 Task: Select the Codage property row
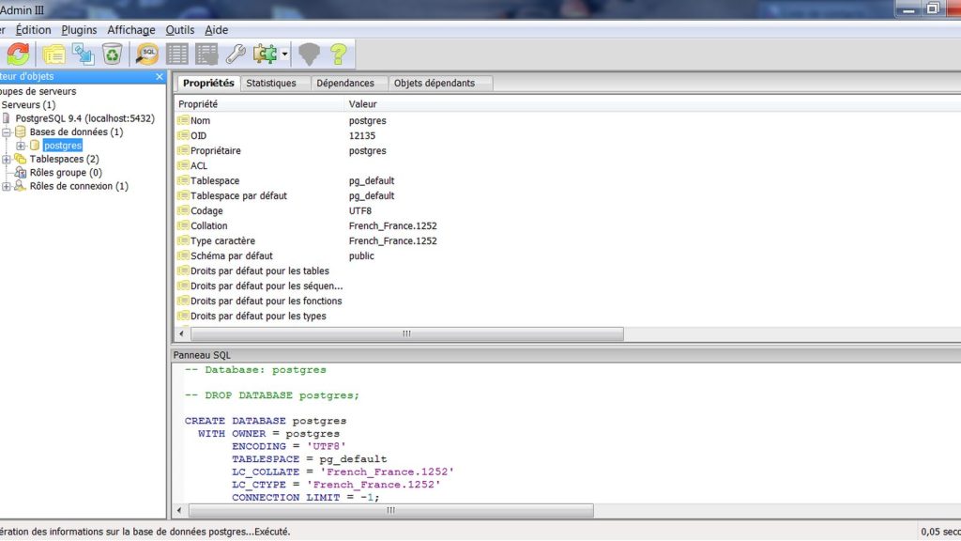[x=568, y=211]
